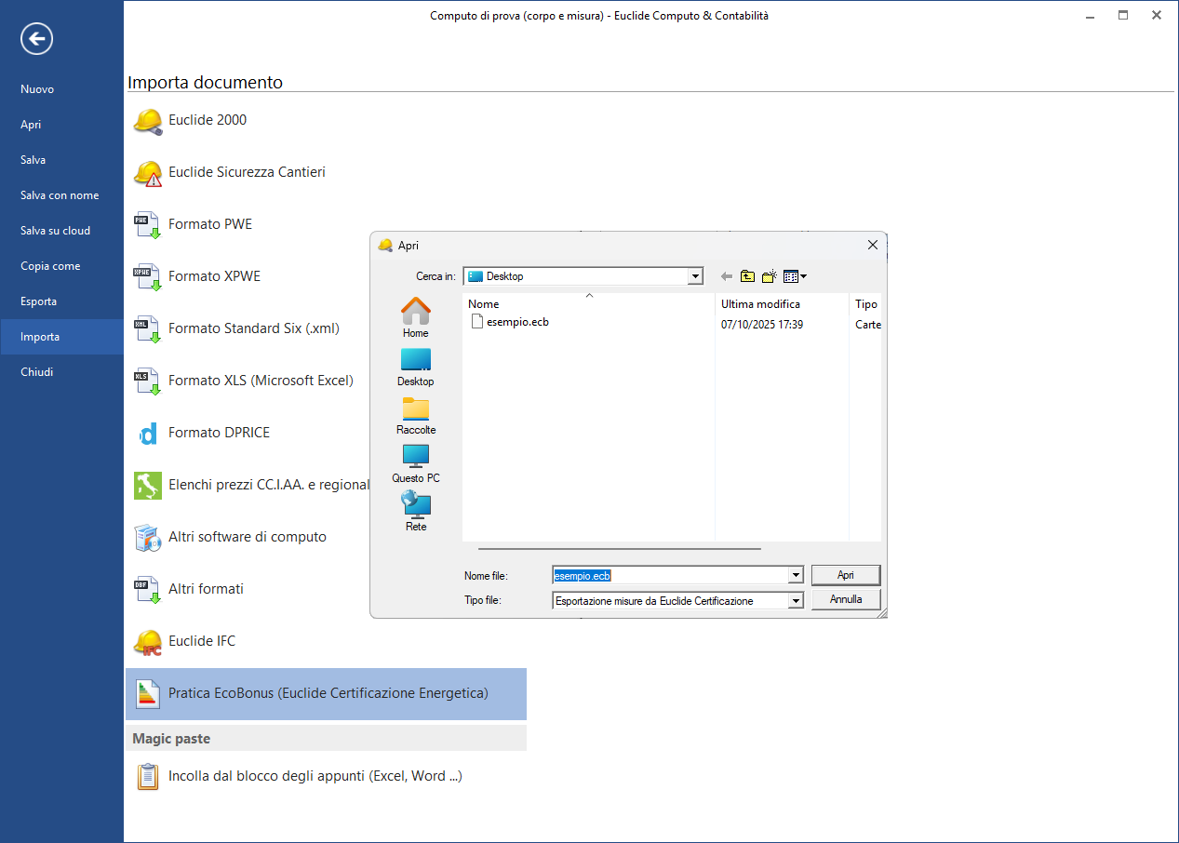1179x843 pixels.
Task: Click Incolla dal blocco degli appunti
Action: click(315, 776)
